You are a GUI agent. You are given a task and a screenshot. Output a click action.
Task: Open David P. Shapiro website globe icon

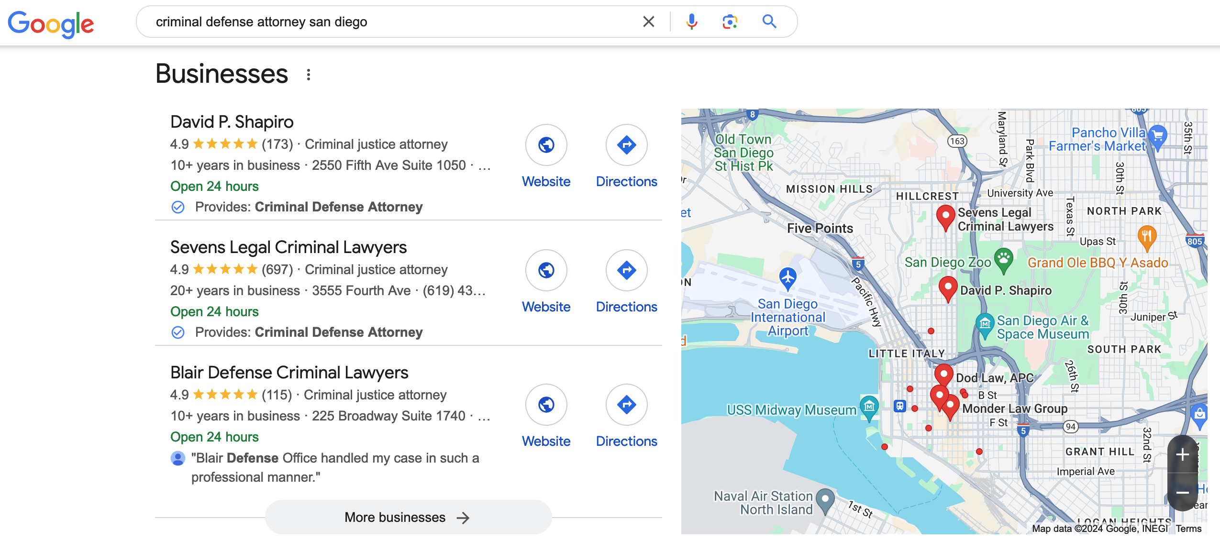(546, 144)
